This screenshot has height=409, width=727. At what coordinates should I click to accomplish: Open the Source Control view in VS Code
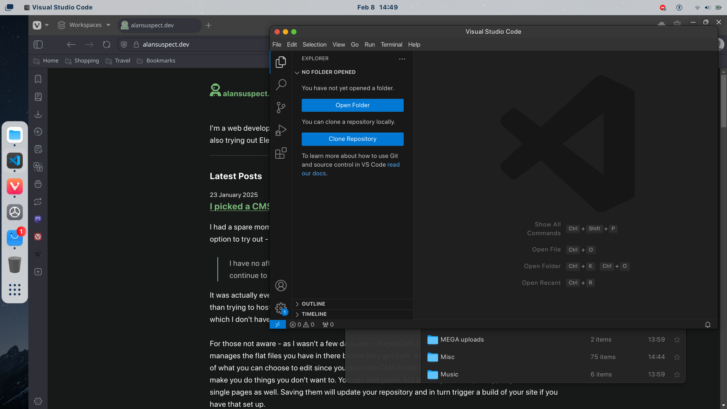281,108
